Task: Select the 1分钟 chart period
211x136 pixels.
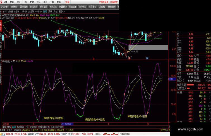Action: [x=10, y=11]
